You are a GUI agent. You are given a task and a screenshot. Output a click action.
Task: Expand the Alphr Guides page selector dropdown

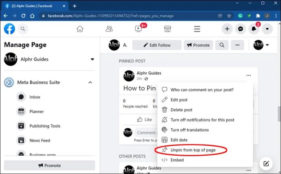[x=92, y=59]
